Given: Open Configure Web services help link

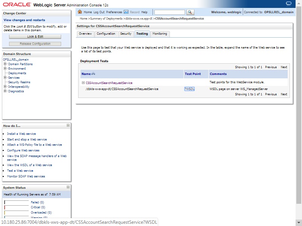Looking at the screenshot, I should point(23,150).
